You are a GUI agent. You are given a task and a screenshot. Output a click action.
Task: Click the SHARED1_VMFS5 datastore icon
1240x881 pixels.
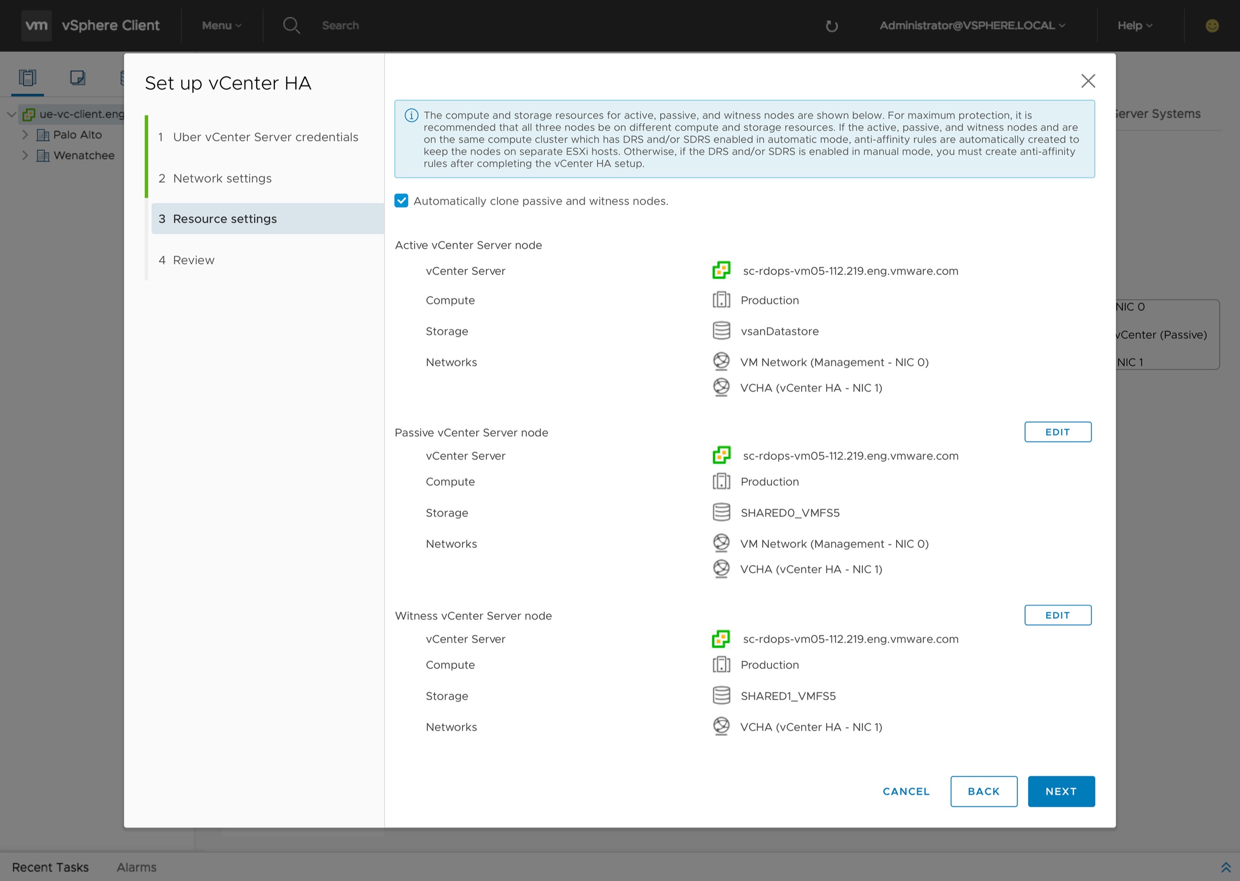click(721, 696)
